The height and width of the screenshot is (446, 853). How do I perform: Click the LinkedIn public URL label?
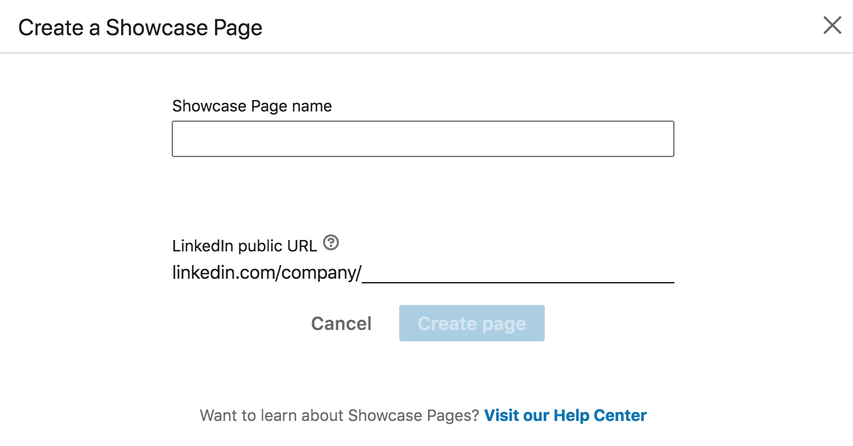pos(245,246)
